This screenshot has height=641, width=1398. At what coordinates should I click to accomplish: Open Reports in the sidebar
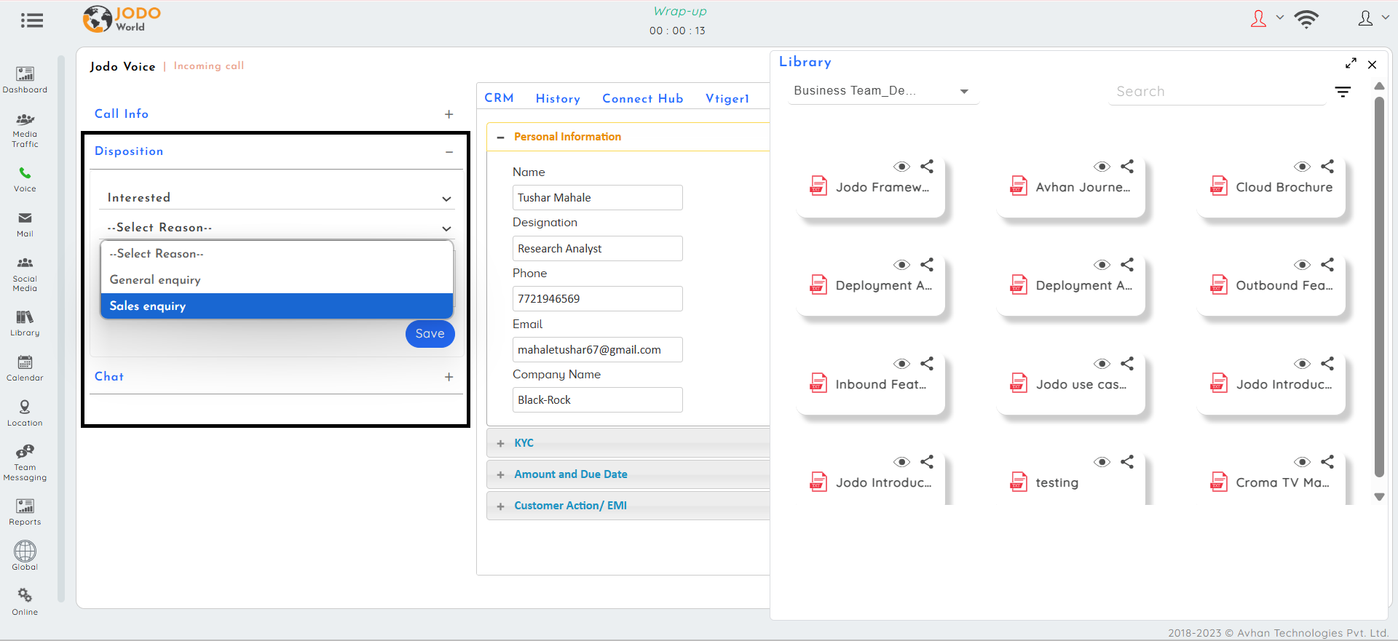click(x=25, y=512)
